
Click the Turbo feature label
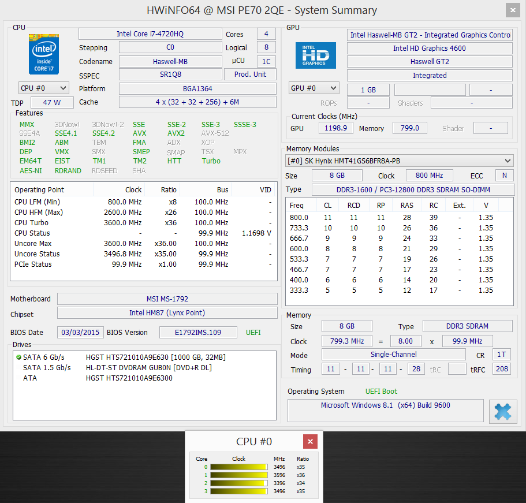(x=211, y=161)
